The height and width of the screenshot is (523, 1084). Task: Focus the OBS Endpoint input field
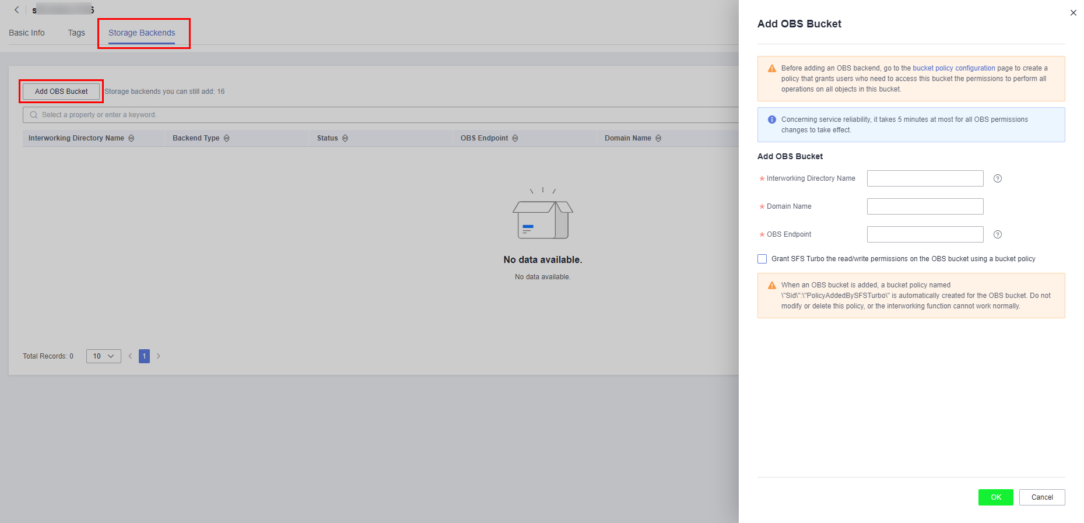pyautogui.click(x=925, y=234)
